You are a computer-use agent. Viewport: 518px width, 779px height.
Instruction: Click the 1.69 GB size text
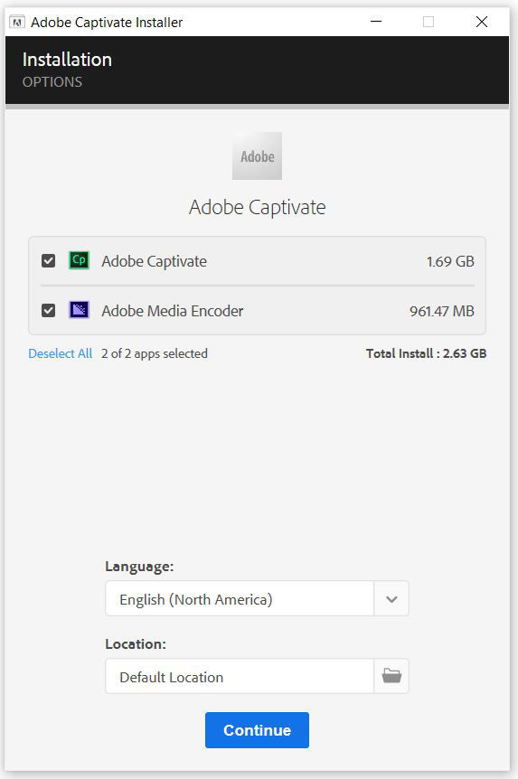coord(450,261)
